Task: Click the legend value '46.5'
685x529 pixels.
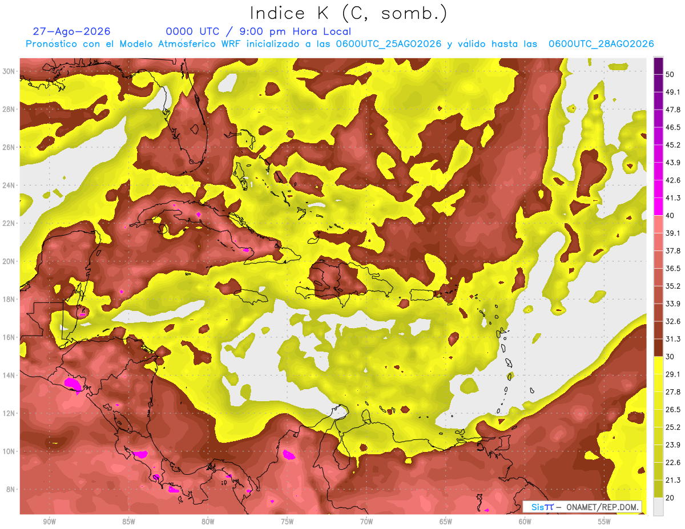Action: coord(673,127)
